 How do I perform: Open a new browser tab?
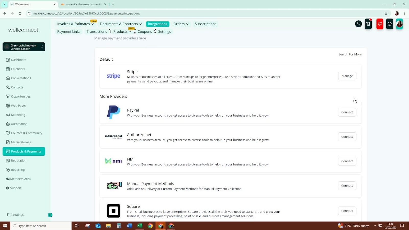113,4
